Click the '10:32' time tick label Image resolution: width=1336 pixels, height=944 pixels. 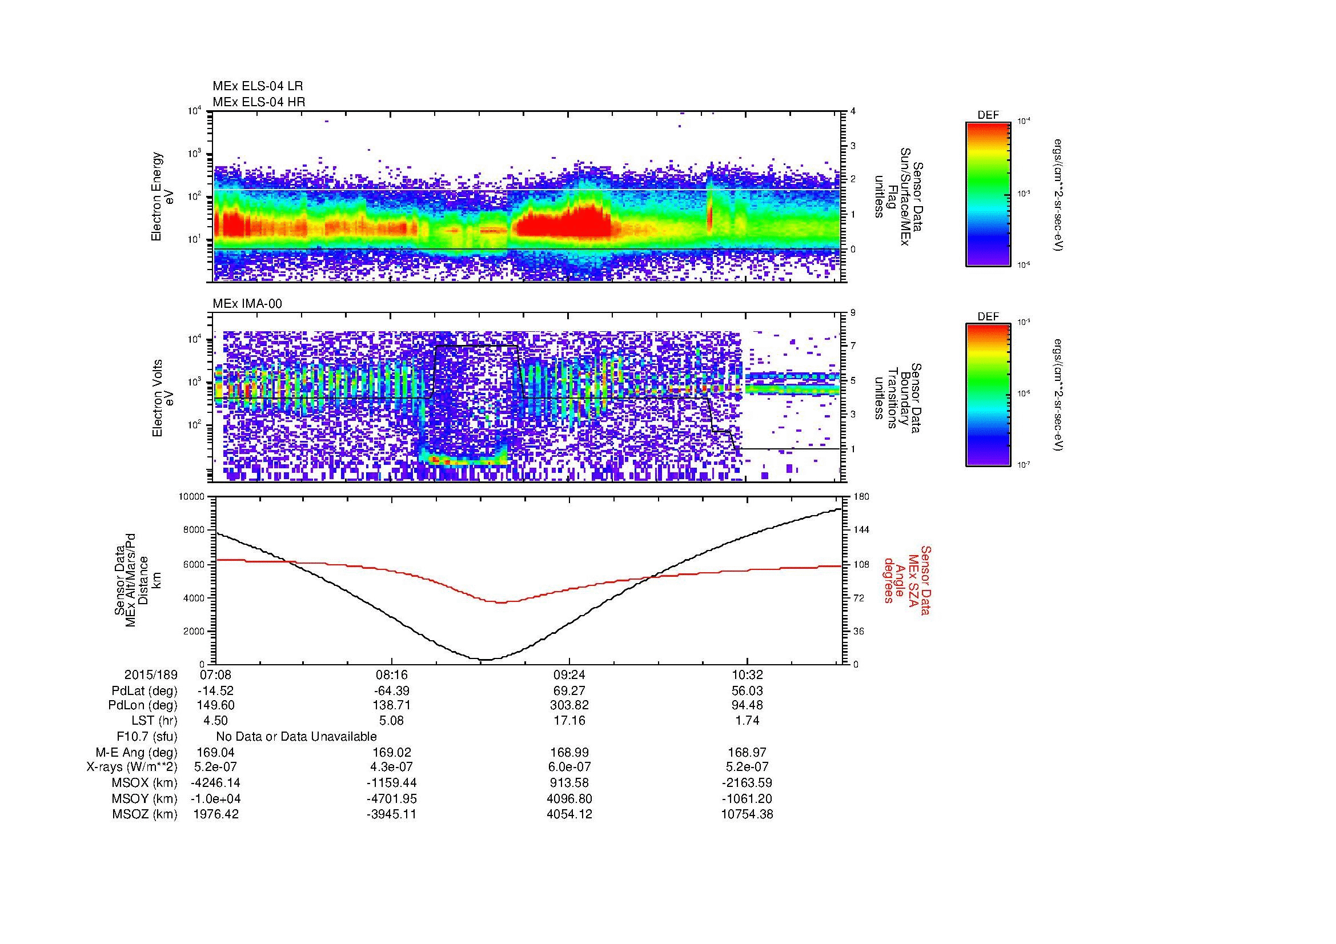pos(747,675)
